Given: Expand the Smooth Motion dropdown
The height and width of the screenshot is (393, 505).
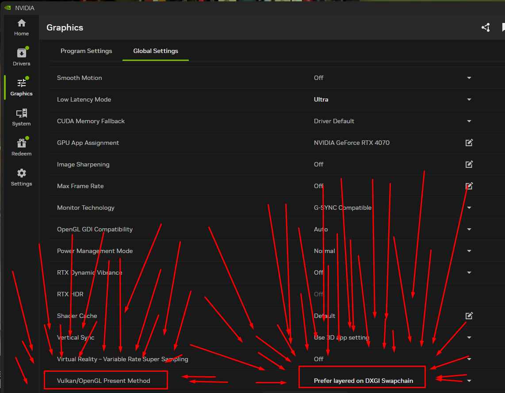Looking at the screenshot, I should (x=469, y=78).
